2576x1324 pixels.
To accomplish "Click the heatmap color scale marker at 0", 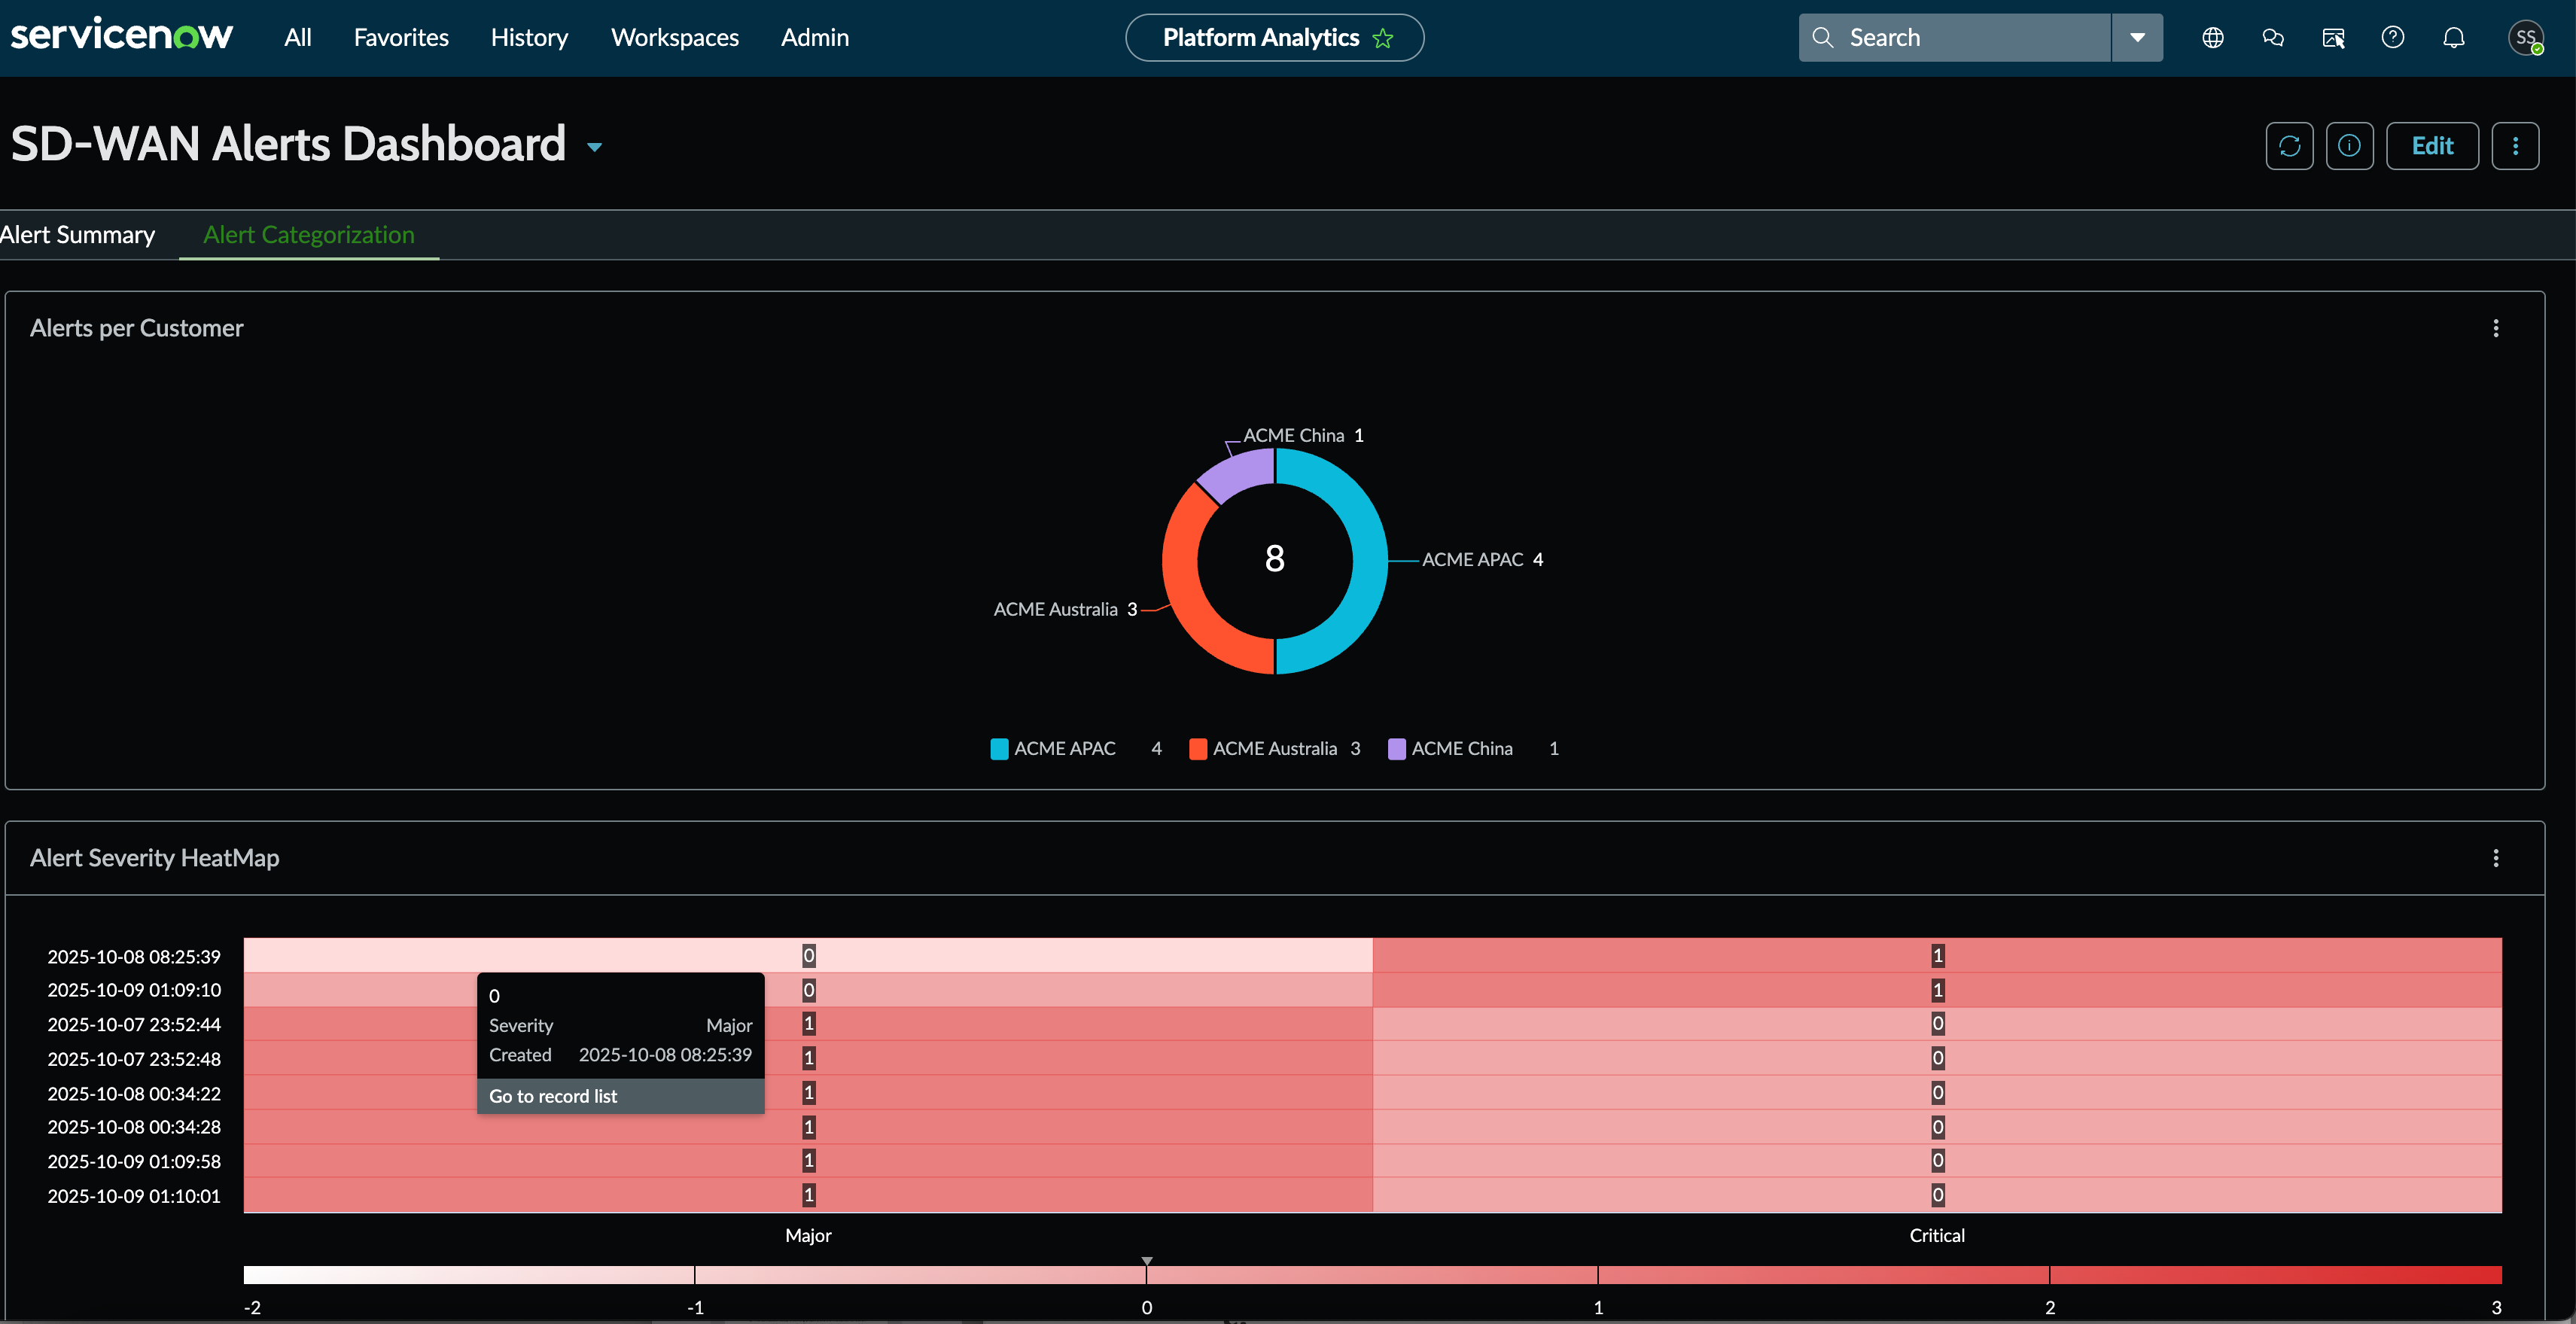I will [x=1147, y=1262].
